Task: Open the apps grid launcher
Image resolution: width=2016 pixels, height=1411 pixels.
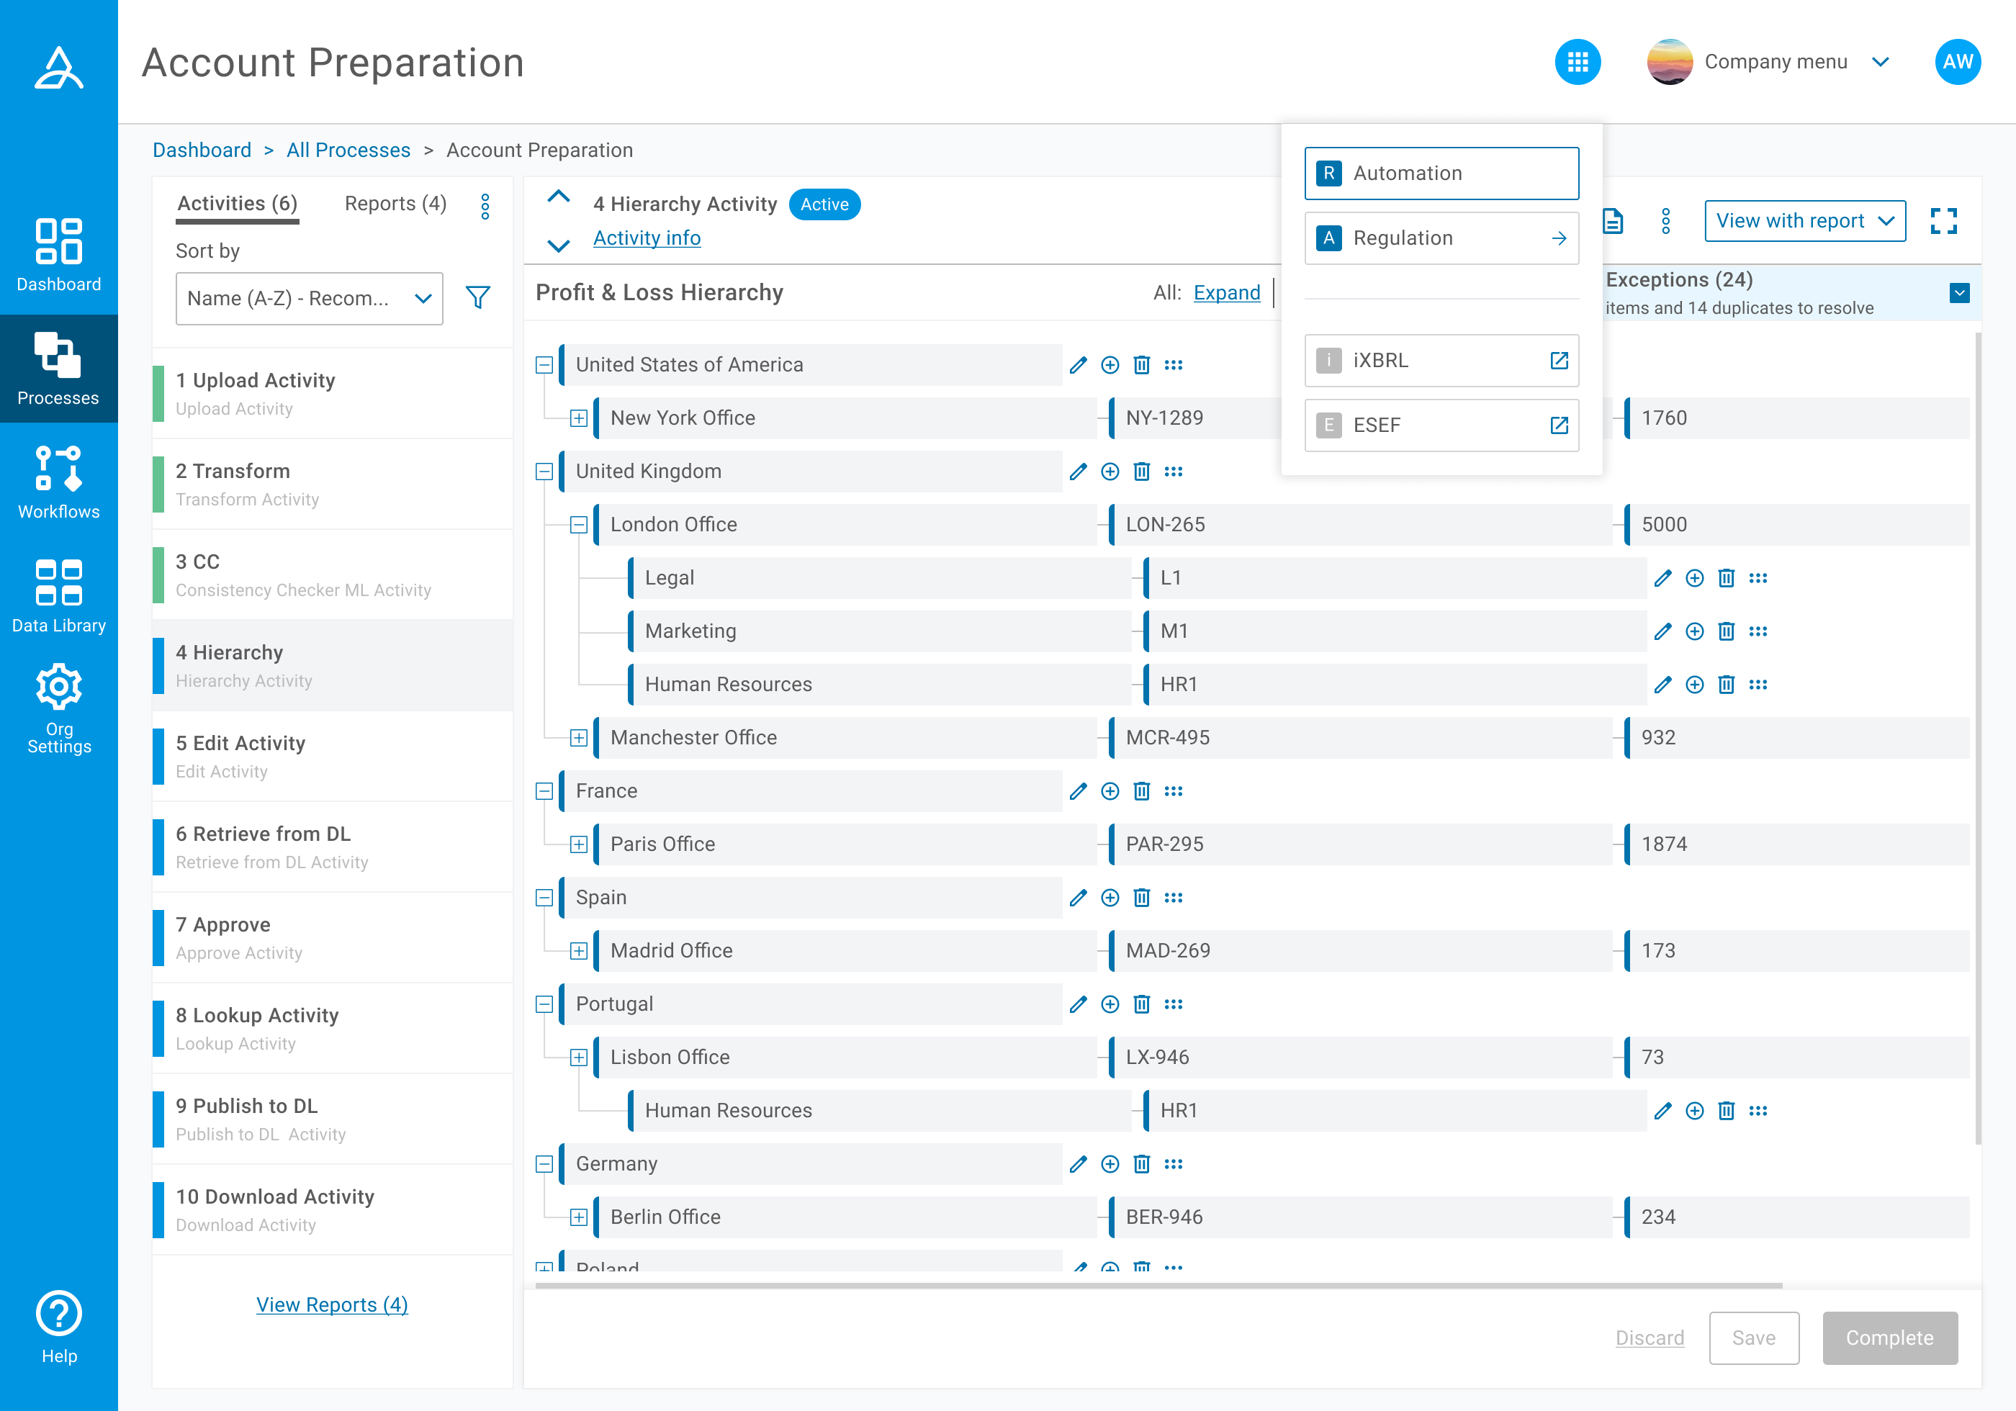Action: point(1577,63)
